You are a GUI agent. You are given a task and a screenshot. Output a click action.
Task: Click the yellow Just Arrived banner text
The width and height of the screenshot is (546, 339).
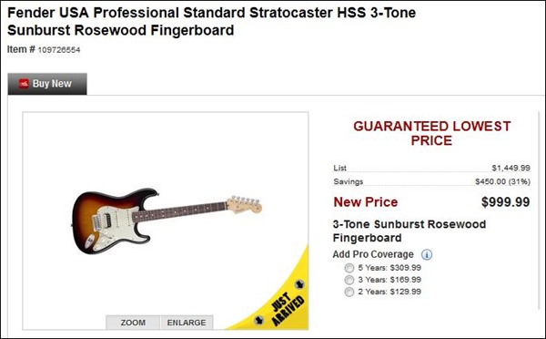(x=288, y=308)
